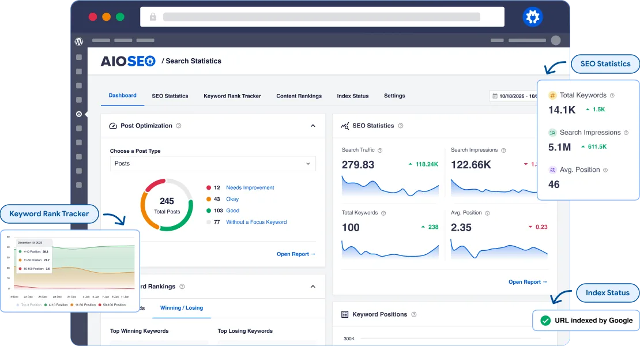Image resolution: width=640 pixels, height=346 pixels.
Task: Click the browser address bar
Action: click(x=323, y=17)
